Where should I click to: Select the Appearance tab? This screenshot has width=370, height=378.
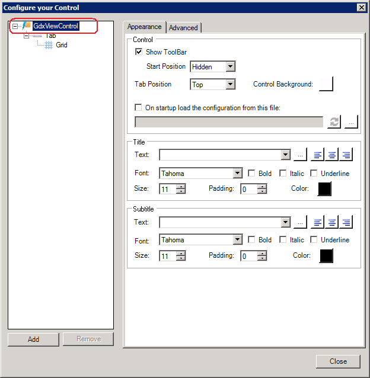(x=144, y=27)
